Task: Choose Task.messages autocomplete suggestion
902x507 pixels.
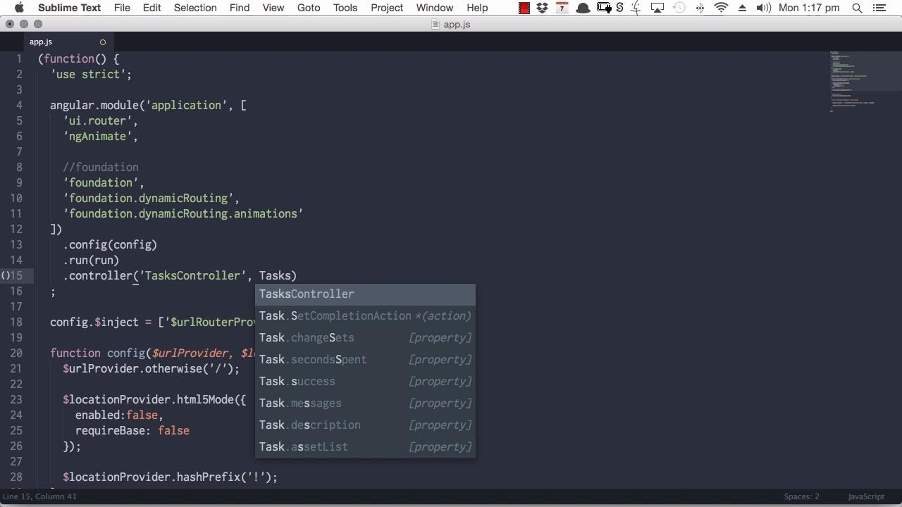Action: pyautogui.click(x=365, y=403)
